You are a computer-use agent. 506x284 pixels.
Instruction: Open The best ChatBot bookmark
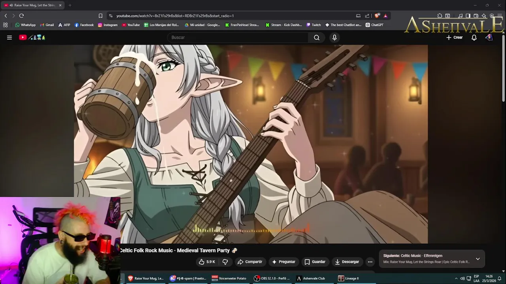(343, 25)
